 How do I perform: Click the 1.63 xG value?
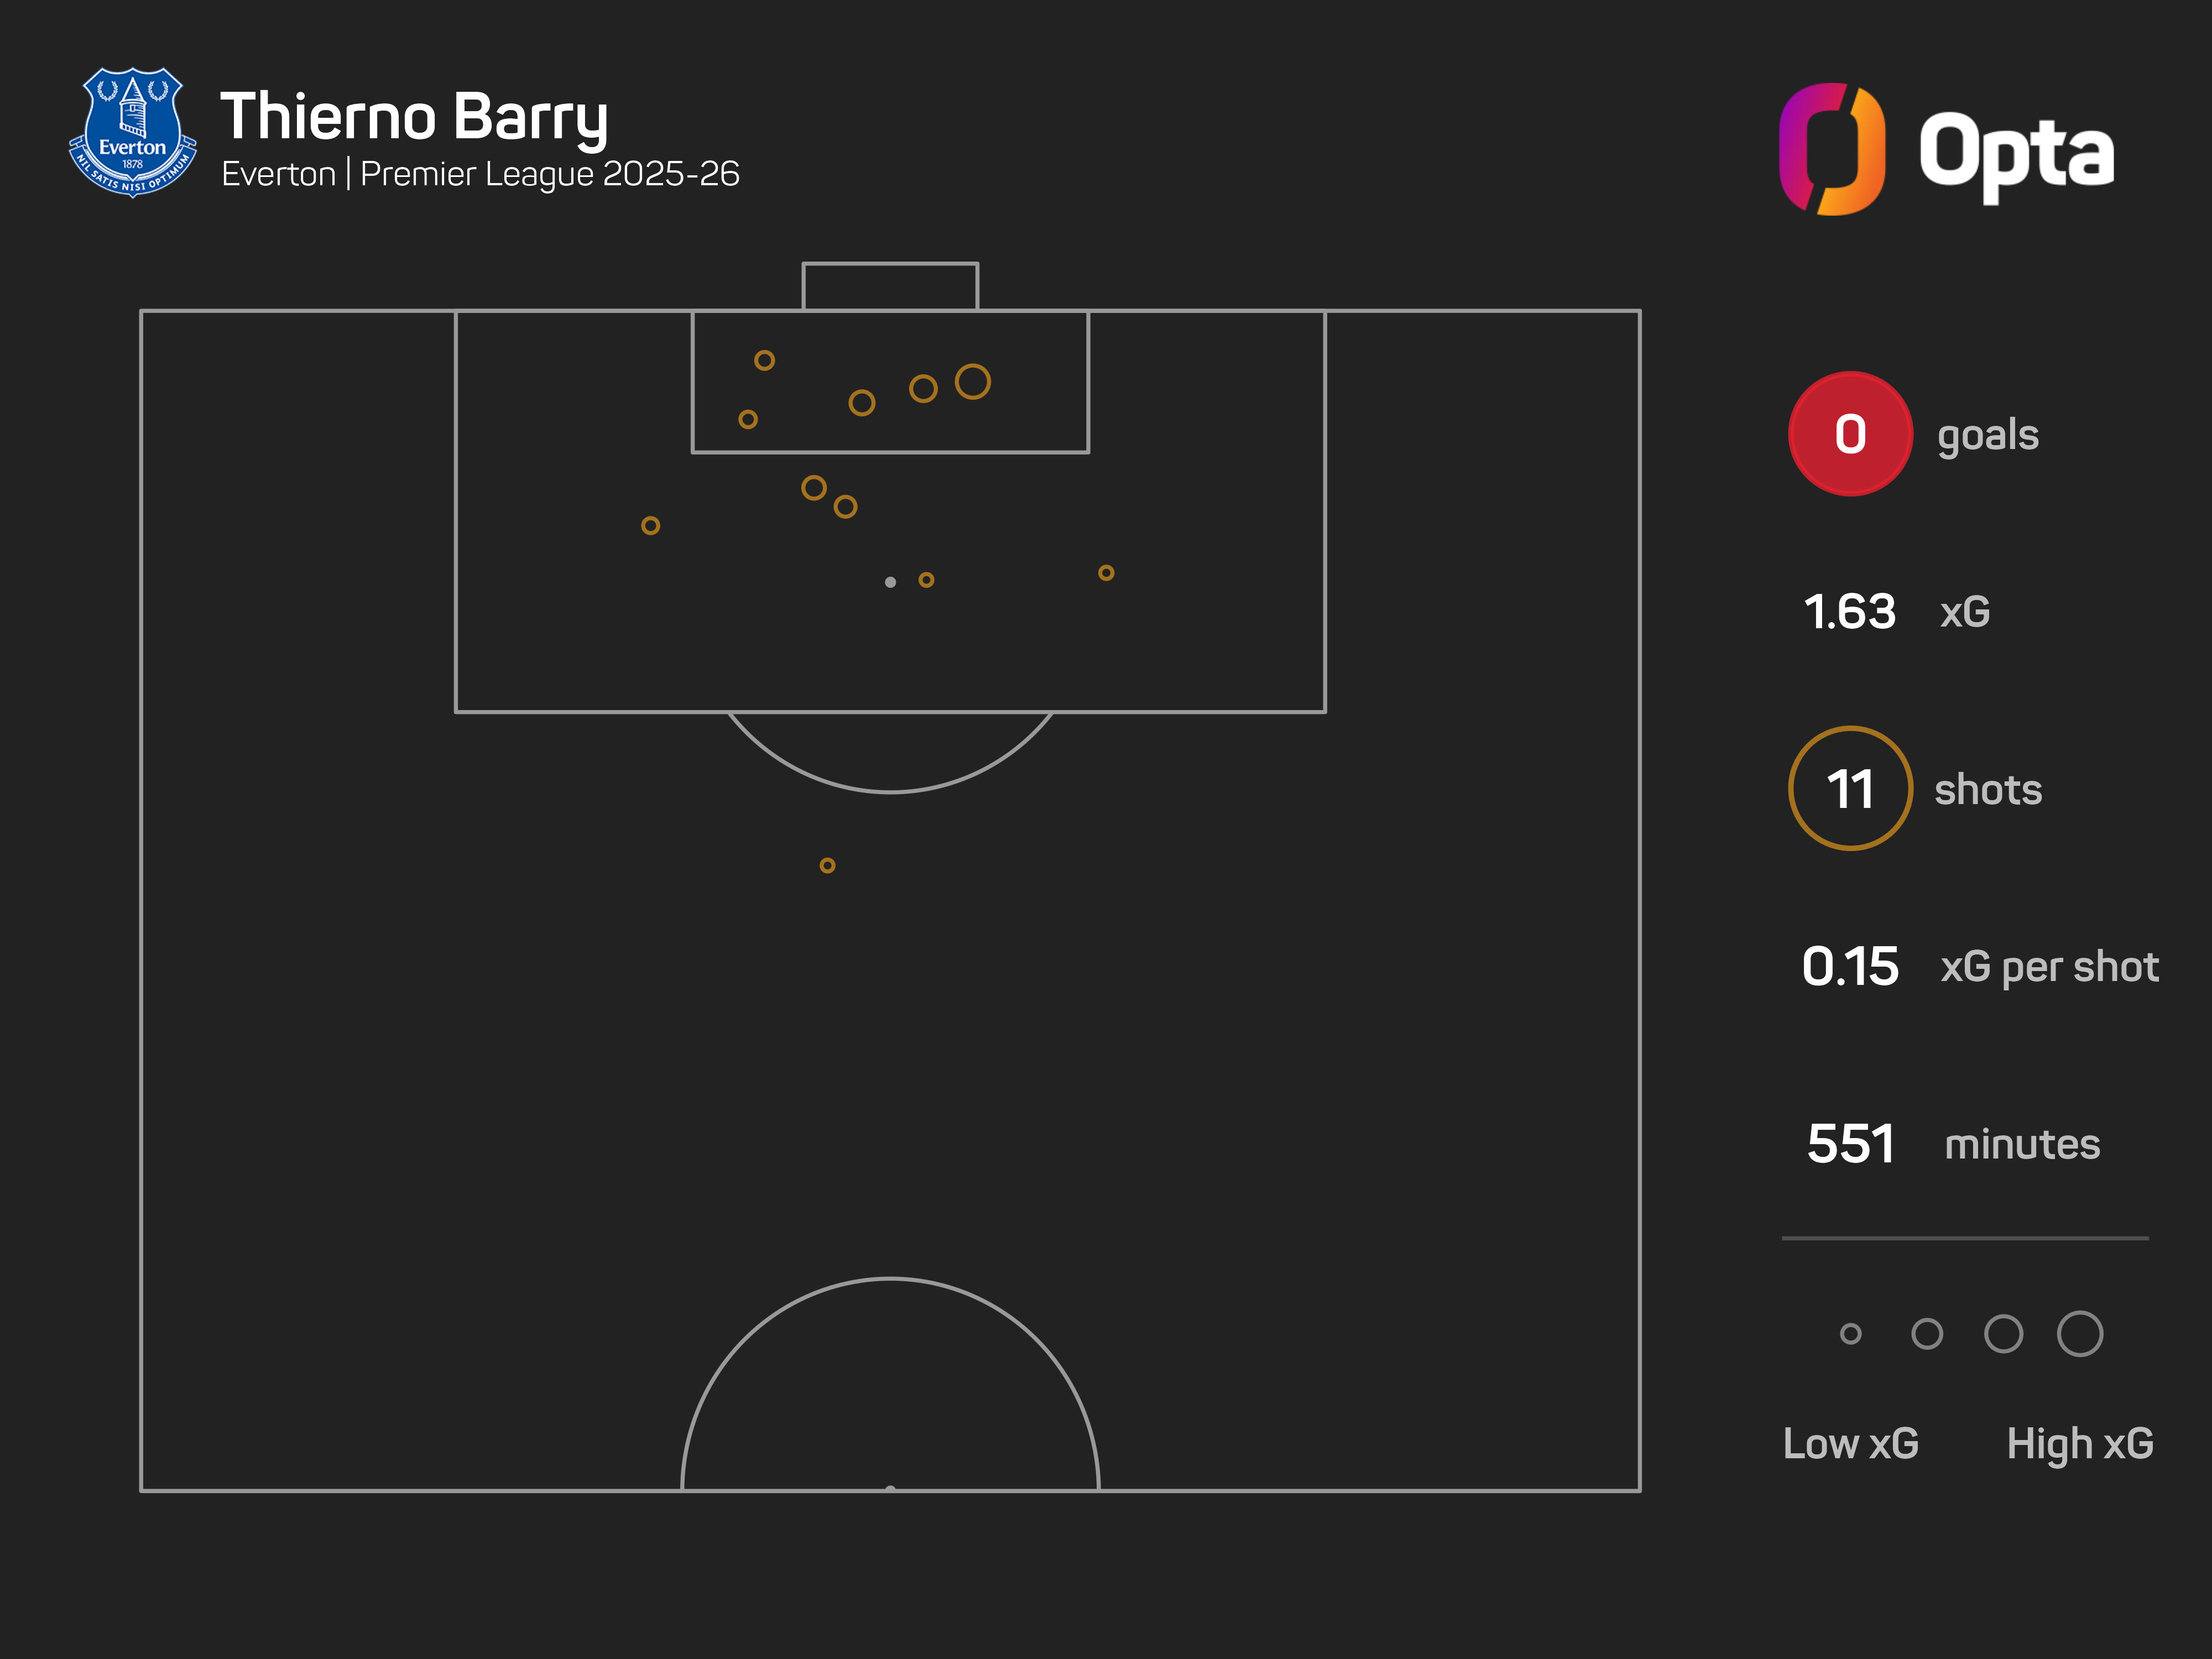click(x=1850, y=611)
